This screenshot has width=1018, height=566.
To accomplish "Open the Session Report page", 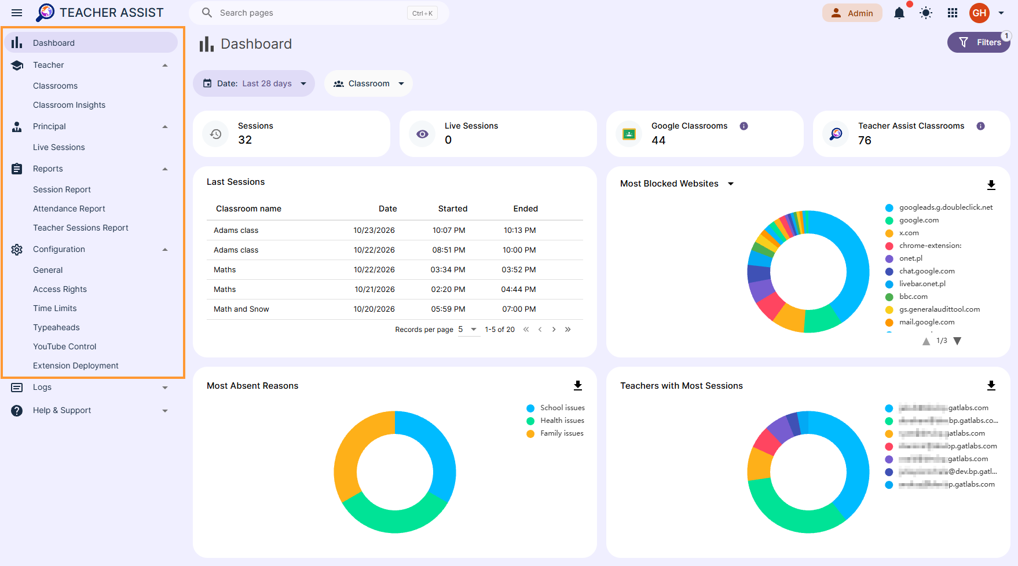I will (x=61, y=189).
